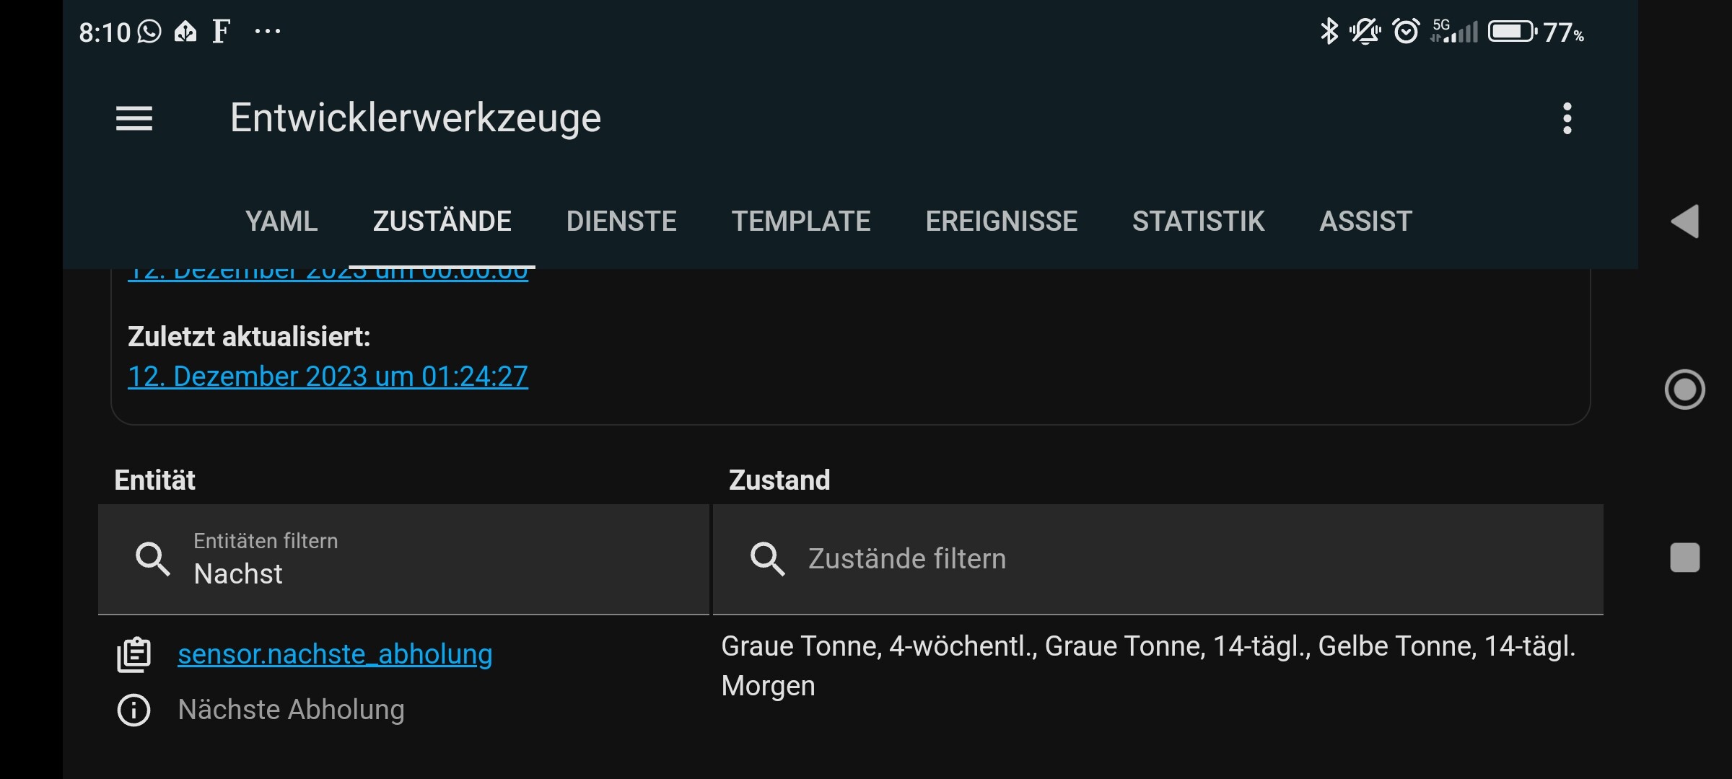1732x779 pixels.
Task: Select the ASSIST tab
Action: [1365, 221]
